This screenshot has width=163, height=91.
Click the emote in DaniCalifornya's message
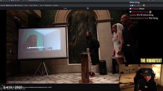150,12
